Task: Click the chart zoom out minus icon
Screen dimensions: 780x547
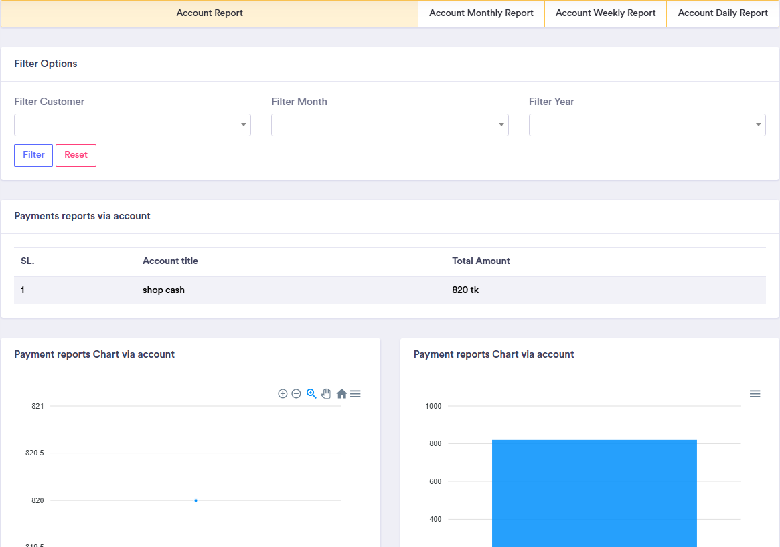Action: pyautogui.click(x=296, y=393)
